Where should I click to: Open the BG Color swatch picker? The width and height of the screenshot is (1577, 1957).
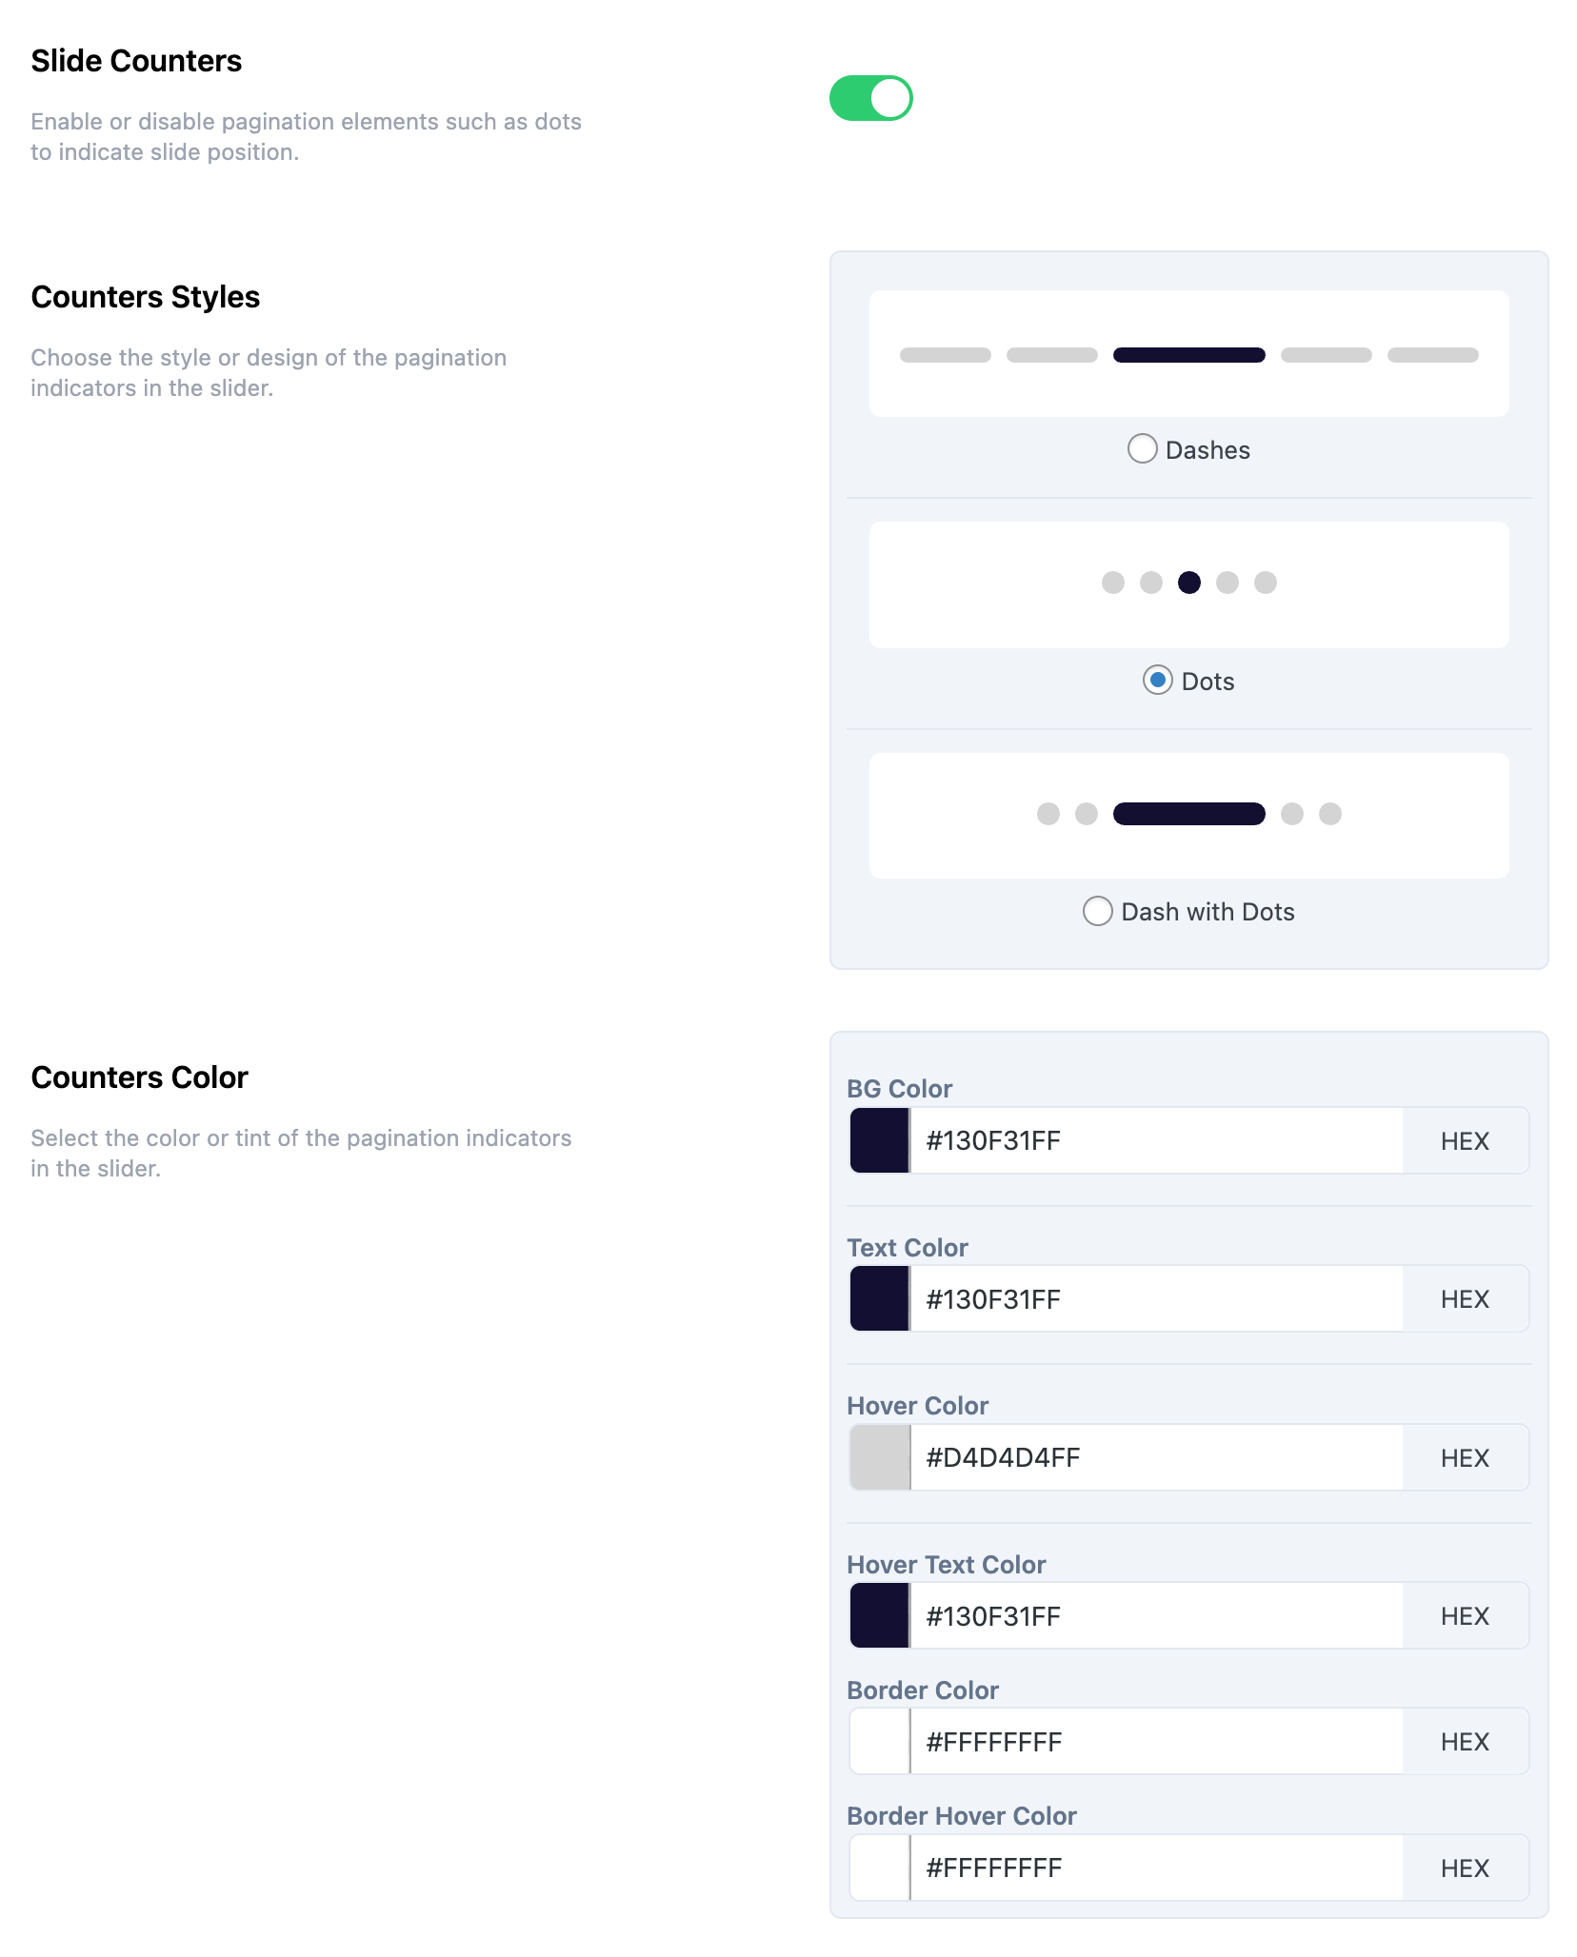pyautogui.click(x=879, y=1140)
